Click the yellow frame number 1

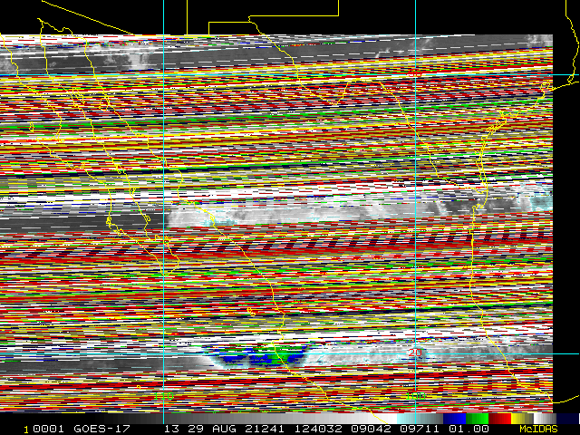click(x=26, y=430)
